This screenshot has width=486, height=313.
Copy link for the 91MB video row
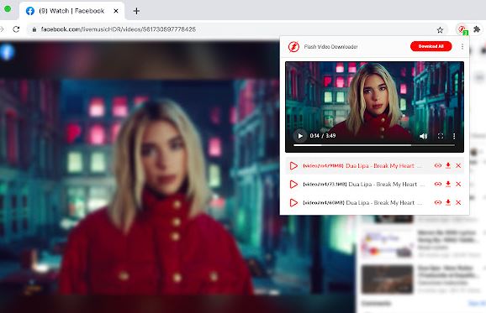[437, 166]
